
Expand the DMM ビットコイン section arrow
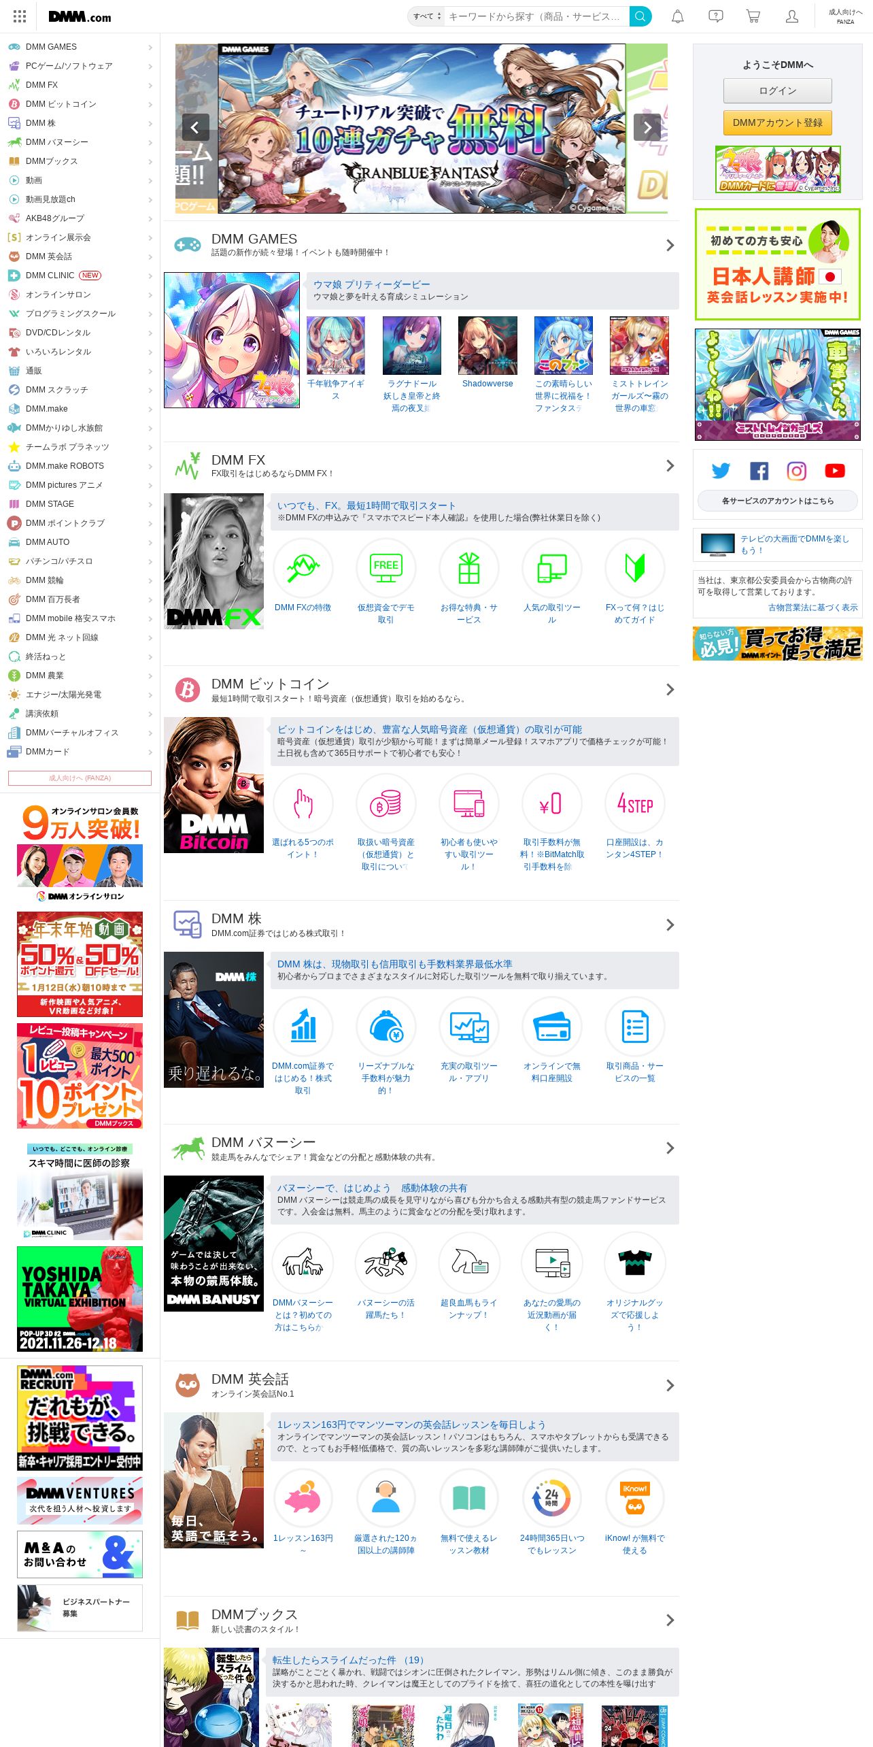pos(670,690)
